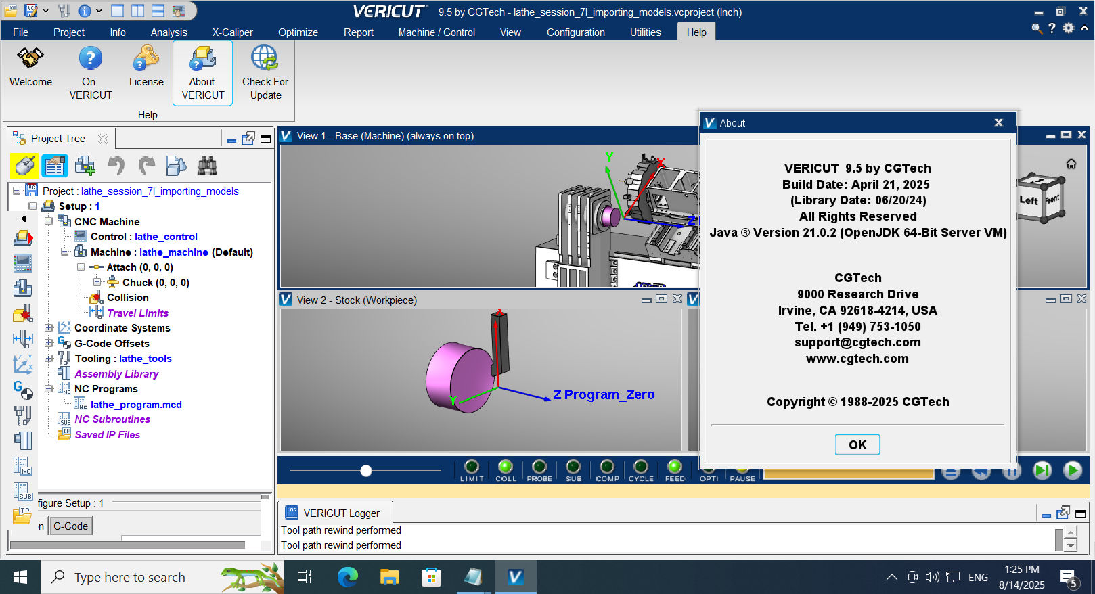Expand the Tooling : lathe_tools node
This screenshot has height=594, width=1095.
pyautogui.click(x=49, y=358)
